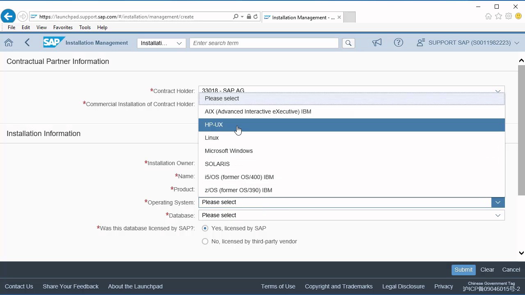
Task: Select Linux from operating system list
Action: pyautogui.click(x=352, y=138)
